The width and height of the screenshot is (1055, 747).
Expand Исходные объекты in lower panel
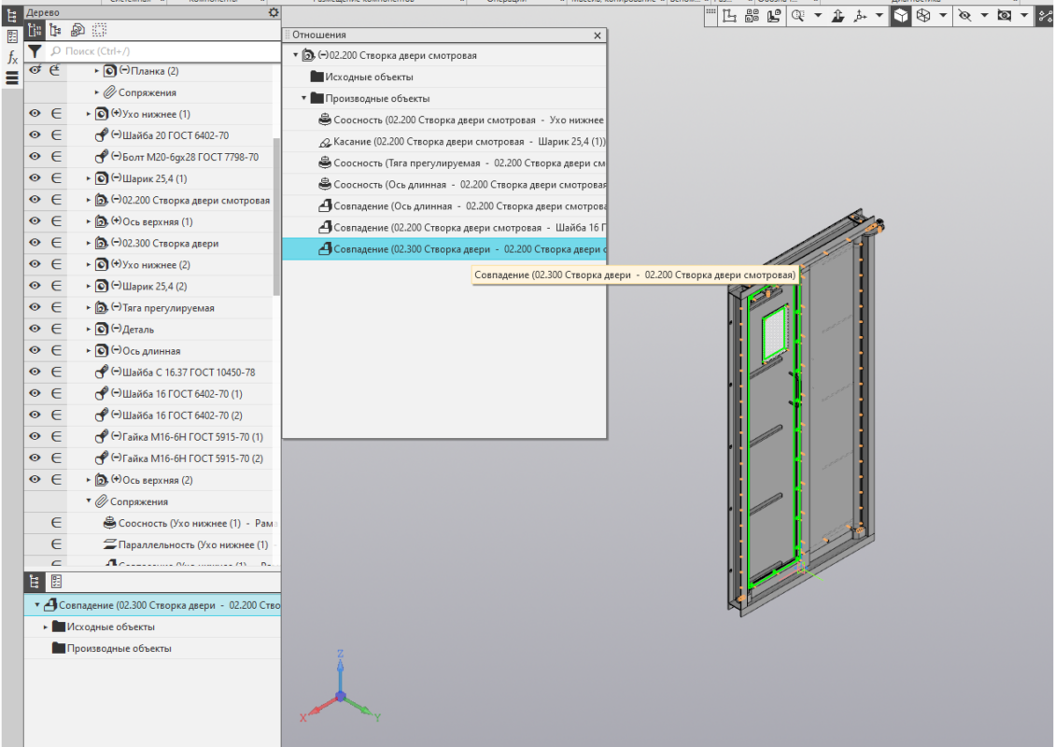coord(46,627)
